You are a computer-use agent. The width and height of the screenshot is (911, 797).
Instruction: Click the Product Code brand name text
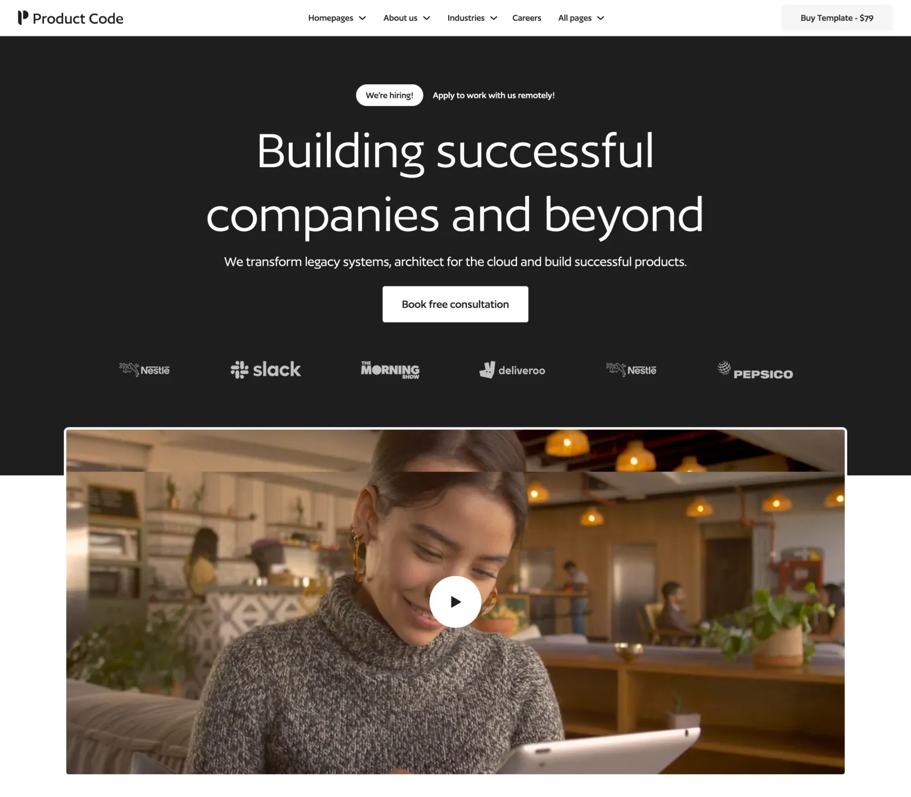(x=78, y=19)
